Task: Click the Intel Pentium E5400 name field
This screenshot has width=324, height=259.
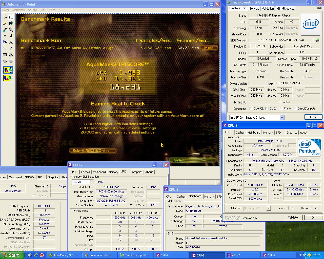Action: click(270, 141)
